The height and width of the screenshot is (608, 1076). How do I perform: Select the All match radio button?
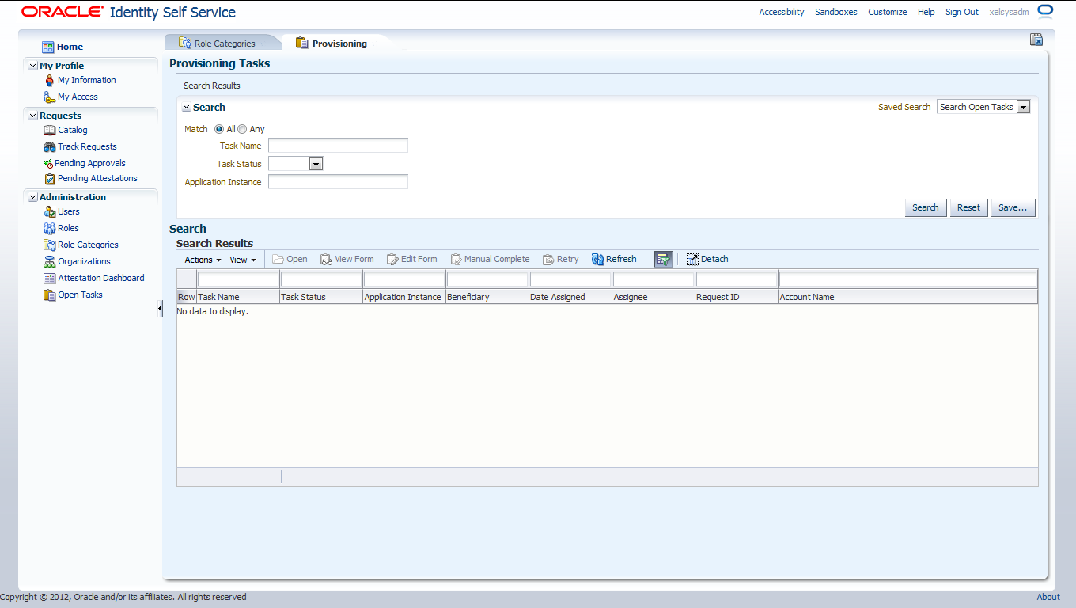click(219, 128)
